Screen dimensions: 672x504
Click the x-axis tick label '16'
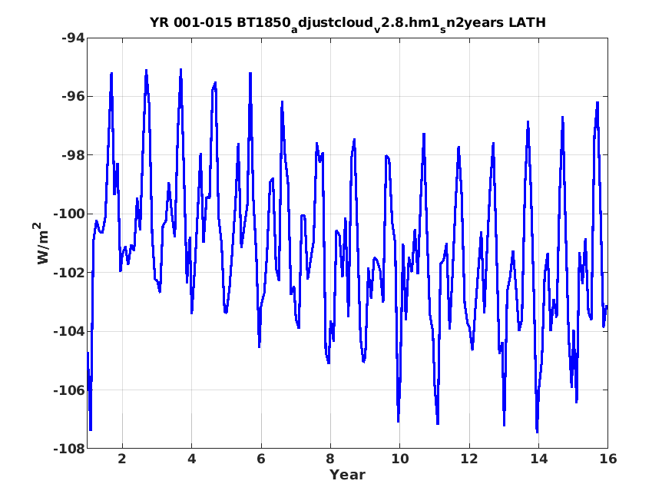click(x=608, y=459)
